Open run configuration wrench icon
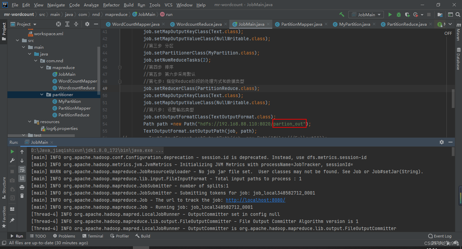Screen dimensions: 462x249 click(x=12, y=160)
